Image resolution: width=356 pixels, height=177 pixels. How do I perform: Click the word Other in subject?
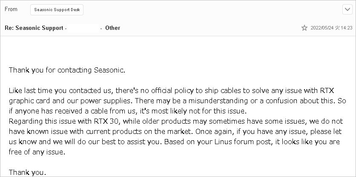(x=112, y=28)
